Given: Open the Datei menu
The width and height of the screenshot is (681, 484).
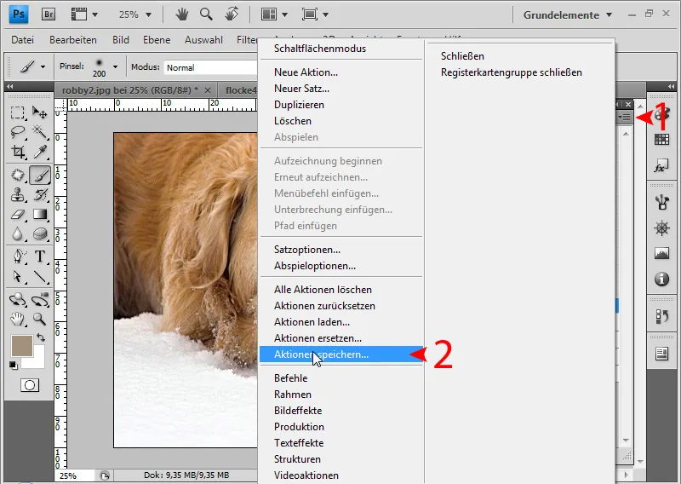Looking at the screenshot, I should [x=23, y=39].
